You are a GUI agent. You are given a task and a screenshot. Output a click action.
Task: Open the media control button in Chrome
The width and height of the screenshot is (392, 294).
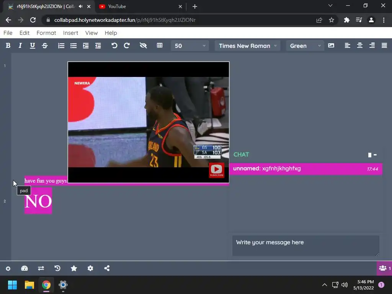tap(359, 20)
